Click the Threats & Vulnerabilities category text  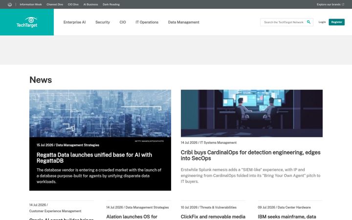tap(218, 207)
